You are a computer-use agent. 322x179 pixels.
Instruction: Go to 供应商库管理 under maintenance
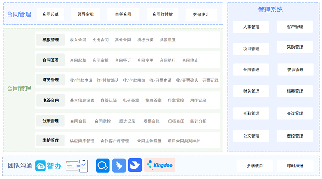point(82,141)
